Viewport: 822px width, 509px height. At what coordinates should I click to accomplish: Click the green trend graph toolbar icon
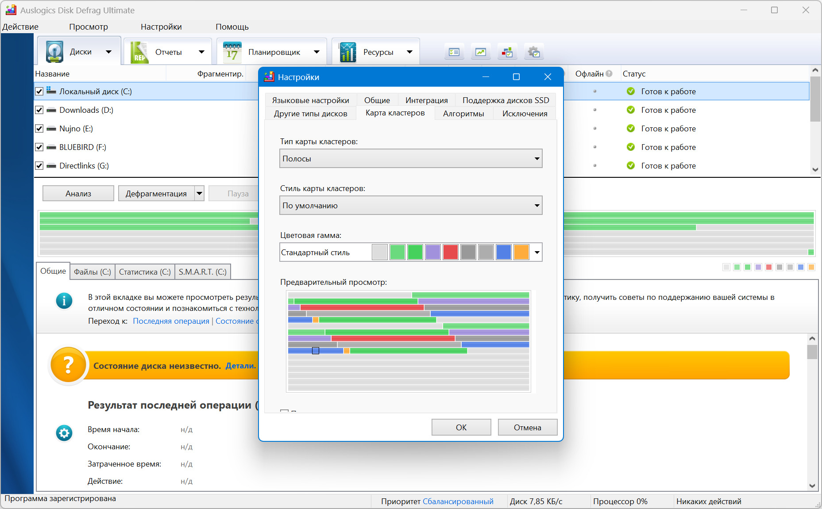coord(481,53)
